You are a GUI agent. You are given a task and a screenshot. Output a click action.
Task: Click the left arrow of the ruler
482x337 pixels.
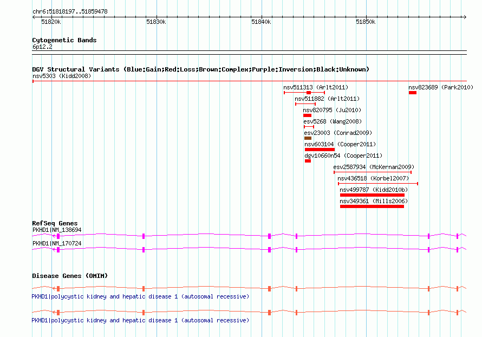[34, 17]
